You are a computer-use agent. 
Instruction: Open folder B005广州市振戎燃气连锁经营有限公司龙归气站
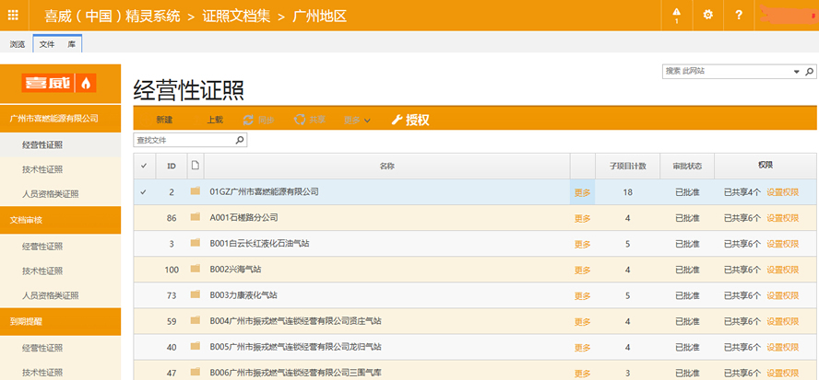(x=295, y=347)
